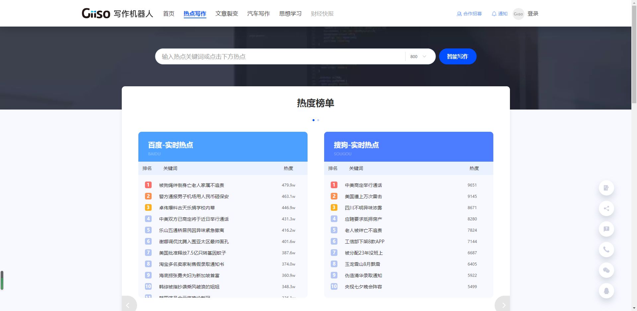Click rank 2 badge in Sogou list
The image size is (637, 311).
click(x=334, y=196)
